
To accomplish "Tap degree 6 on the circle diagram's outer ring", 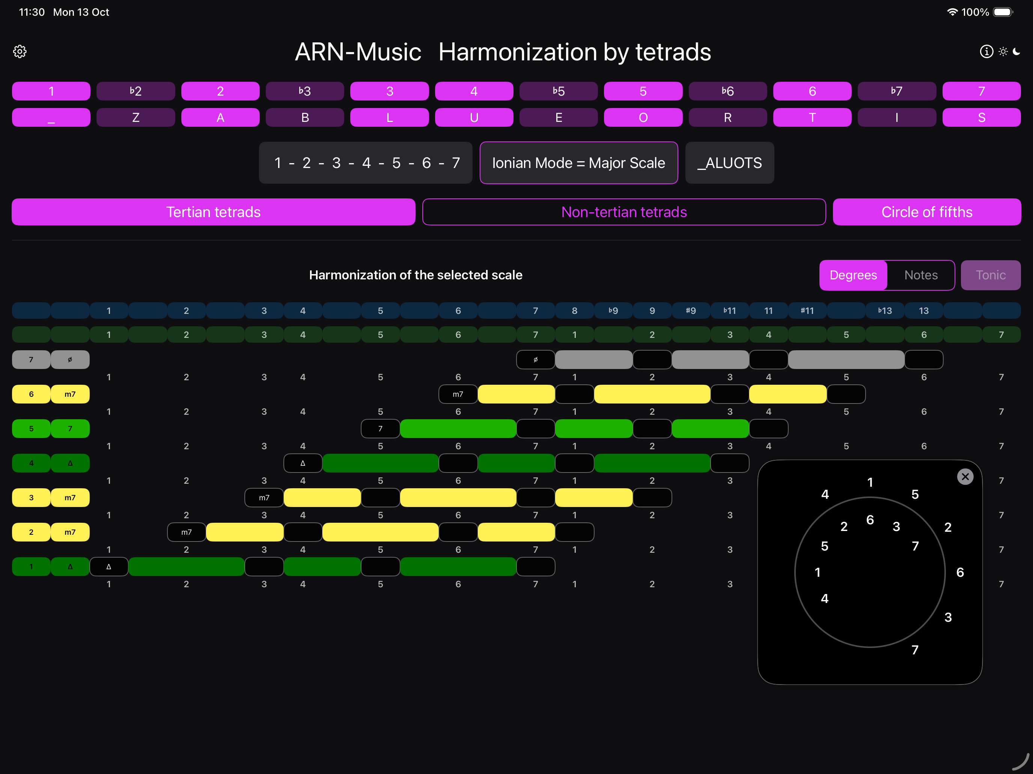I will pos(960,572).
